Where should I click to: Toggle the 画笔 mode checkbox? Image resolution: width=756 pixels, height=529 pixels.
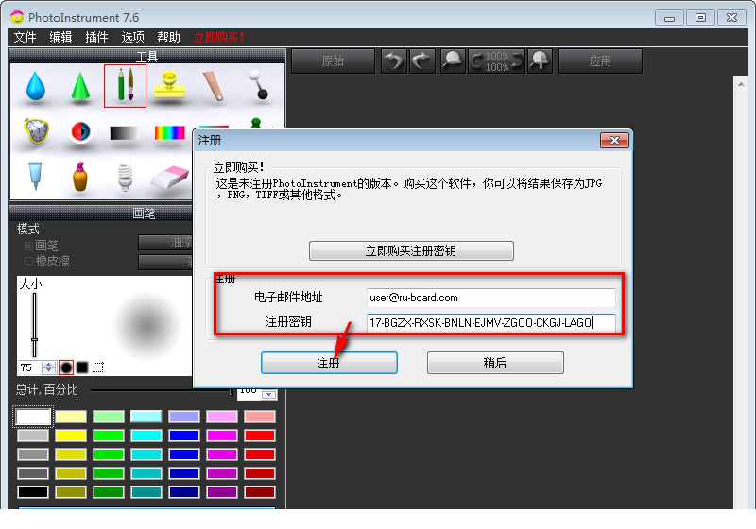pos(28,246)
